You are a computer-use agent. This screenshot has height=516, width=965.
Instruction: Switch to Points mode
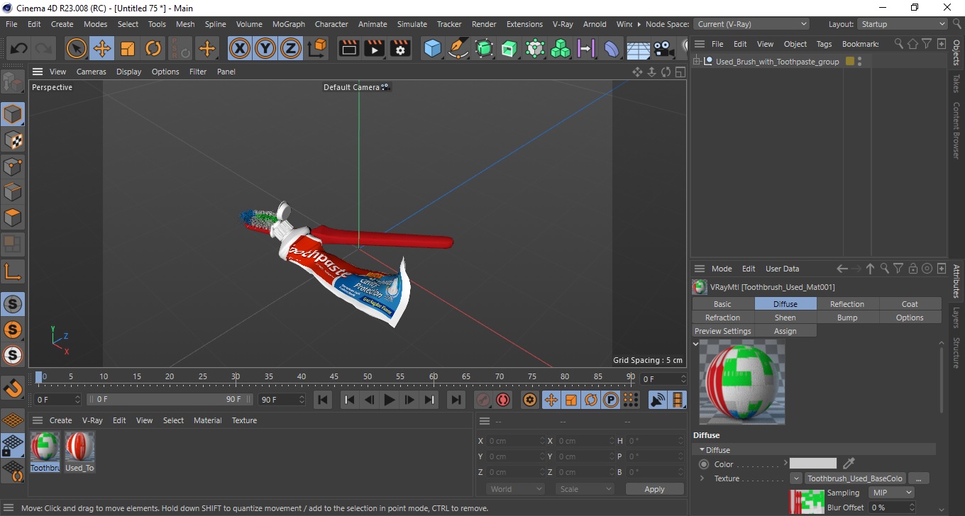13,167
